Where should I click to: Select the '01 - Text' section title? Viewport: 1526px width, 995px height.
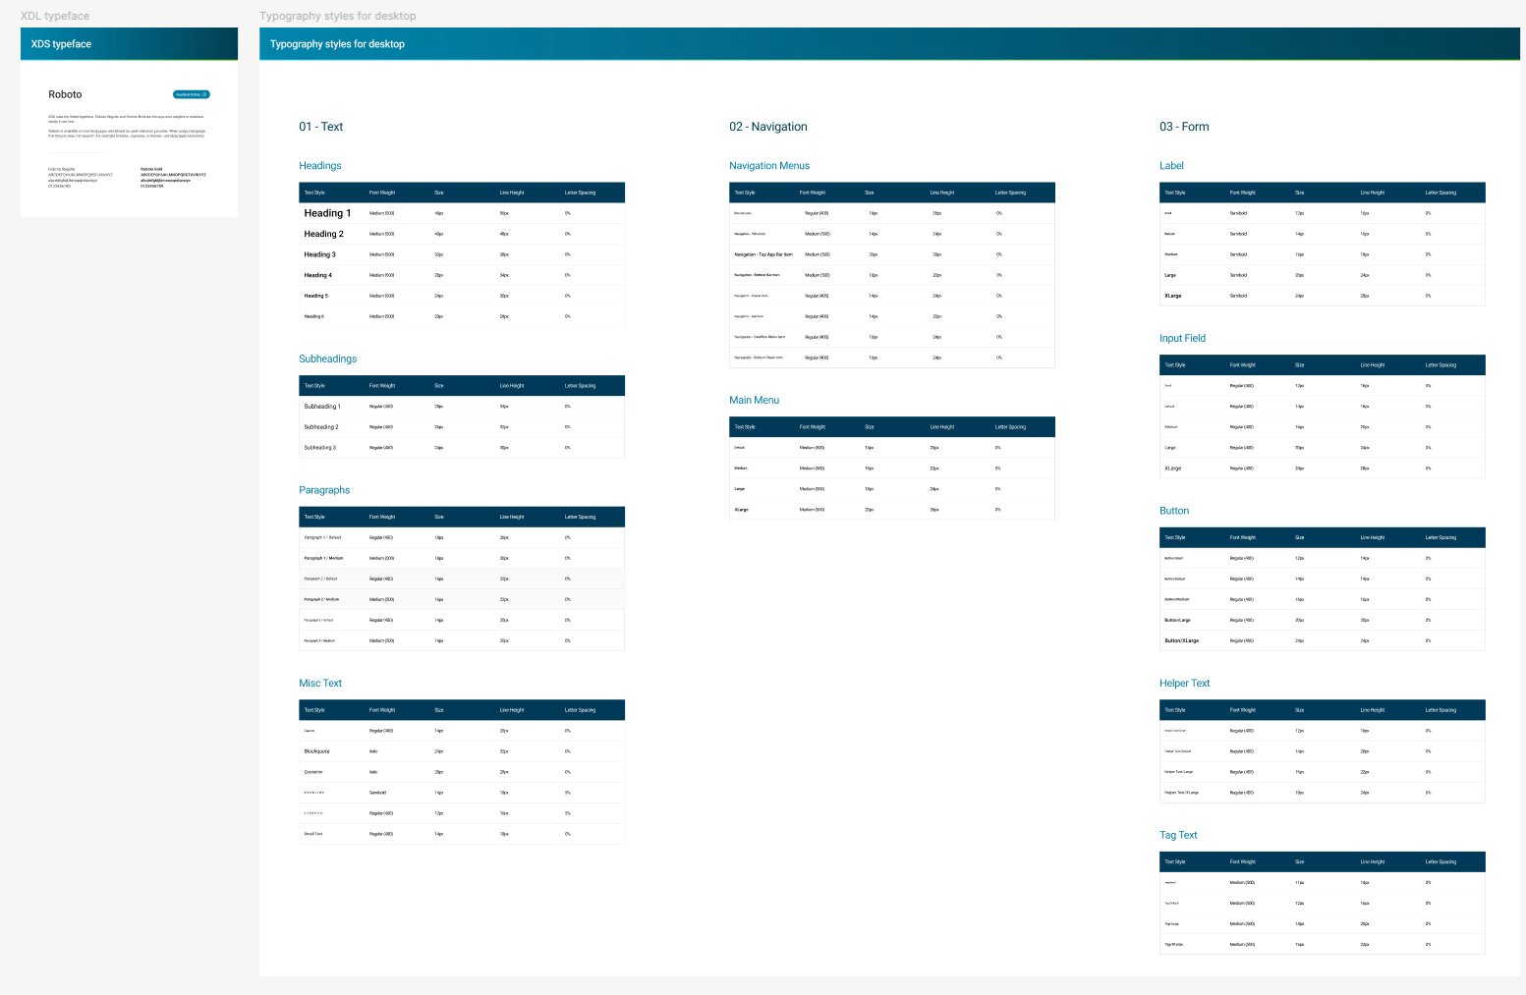tap(320, 127)
